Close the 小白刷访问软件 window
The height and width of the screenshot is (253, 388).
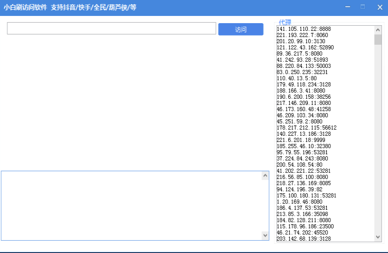(380, 7)
